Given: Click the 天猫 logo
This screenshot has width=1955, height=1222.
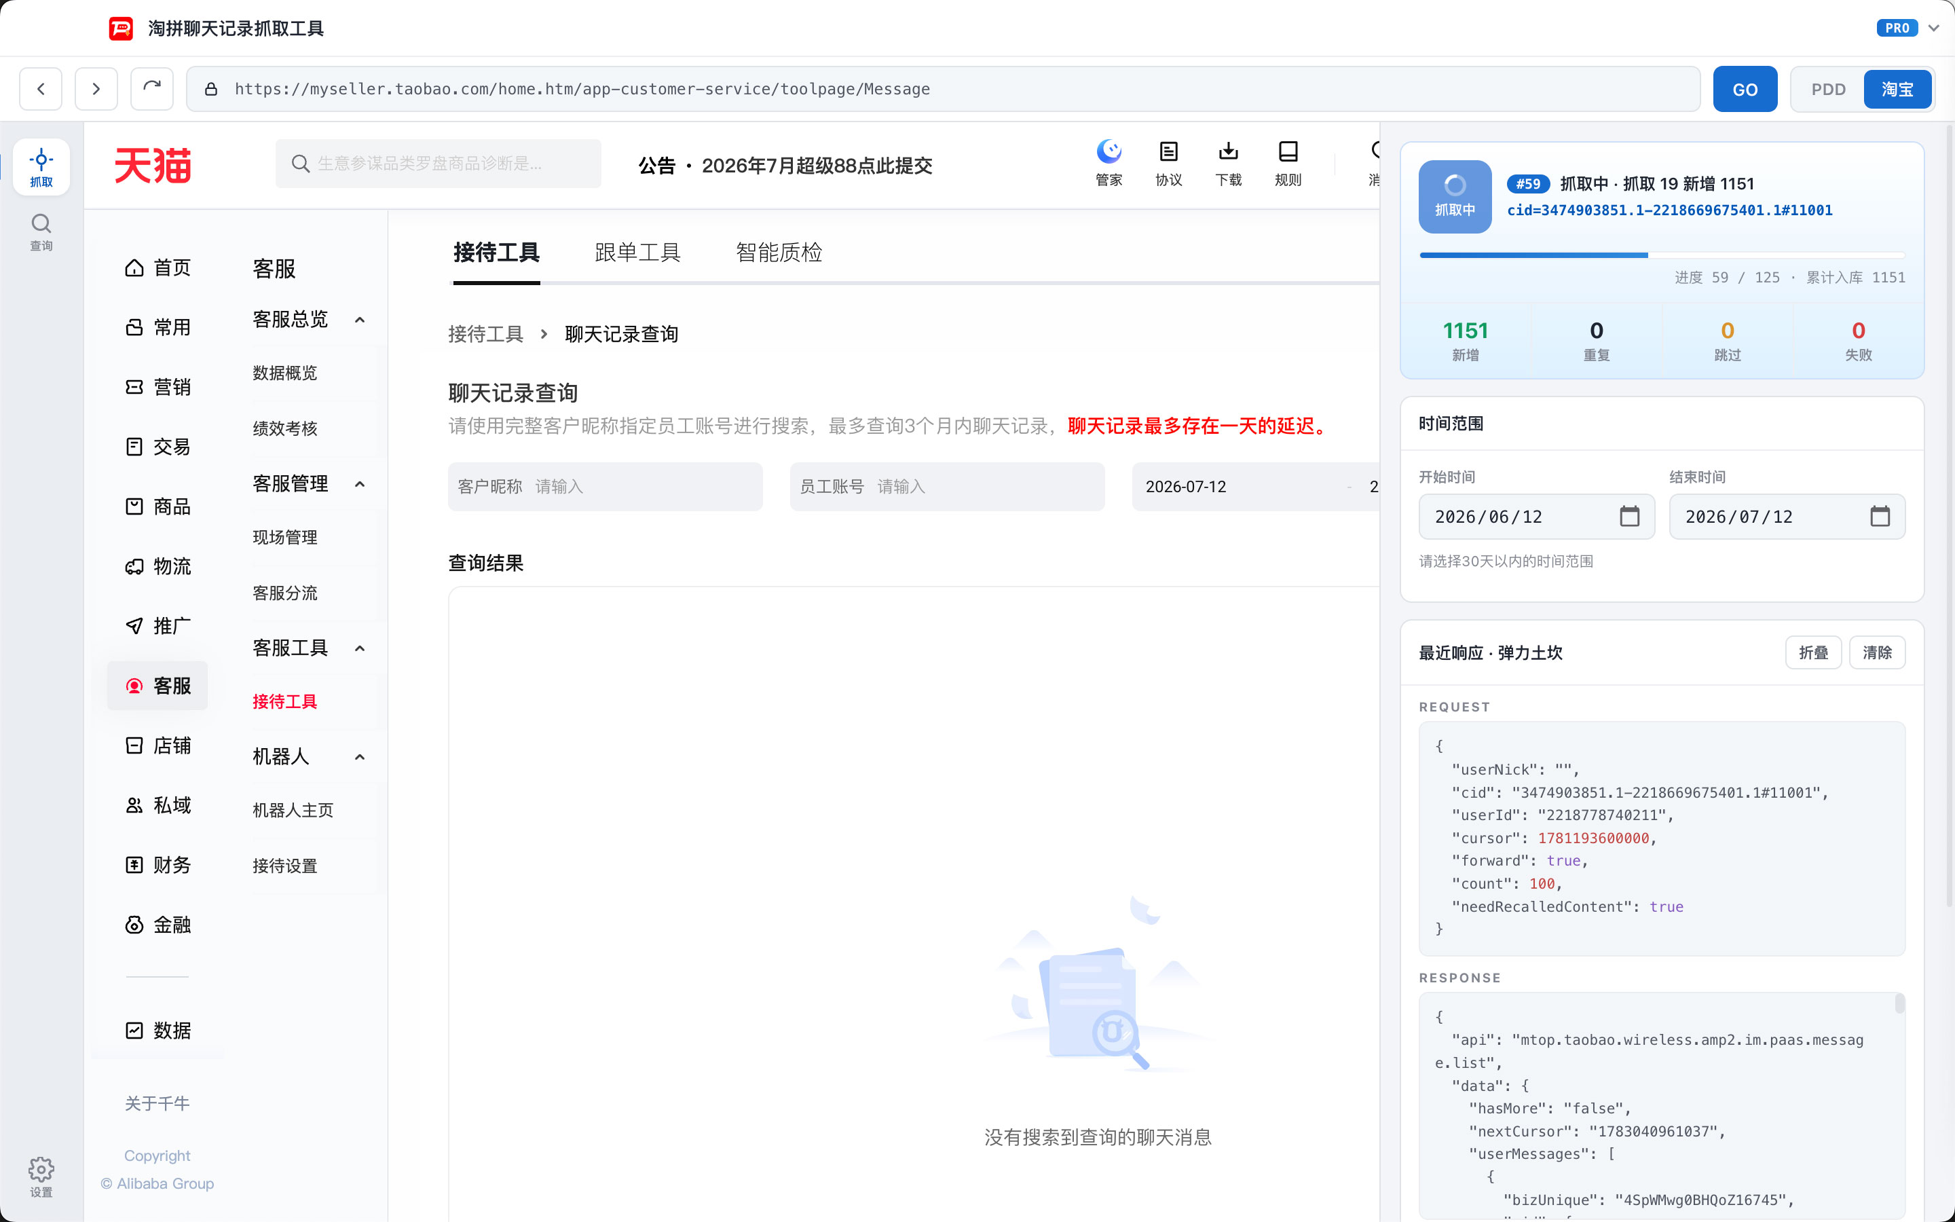Looking at the screenshot, I should [153, 165].
